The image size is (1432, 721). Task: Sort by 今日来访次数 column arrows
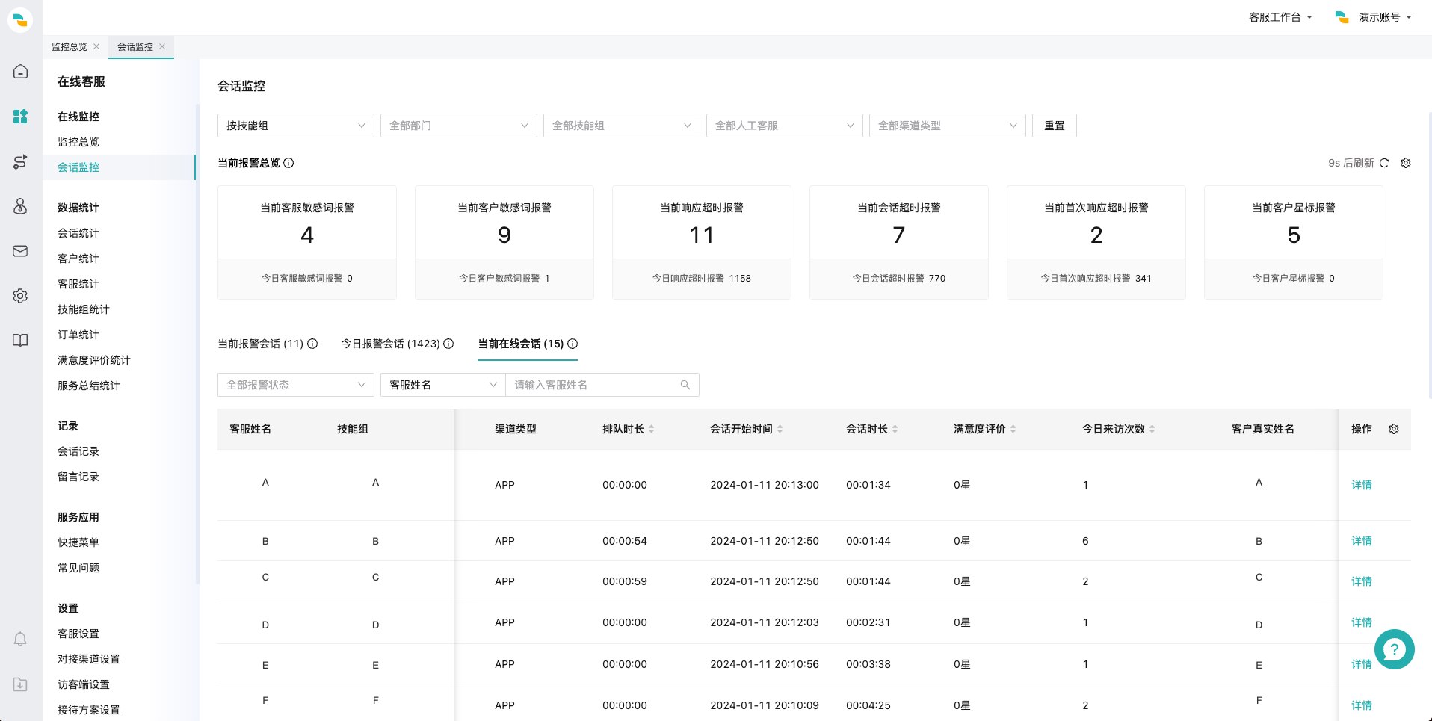(x=1152, y=429)
